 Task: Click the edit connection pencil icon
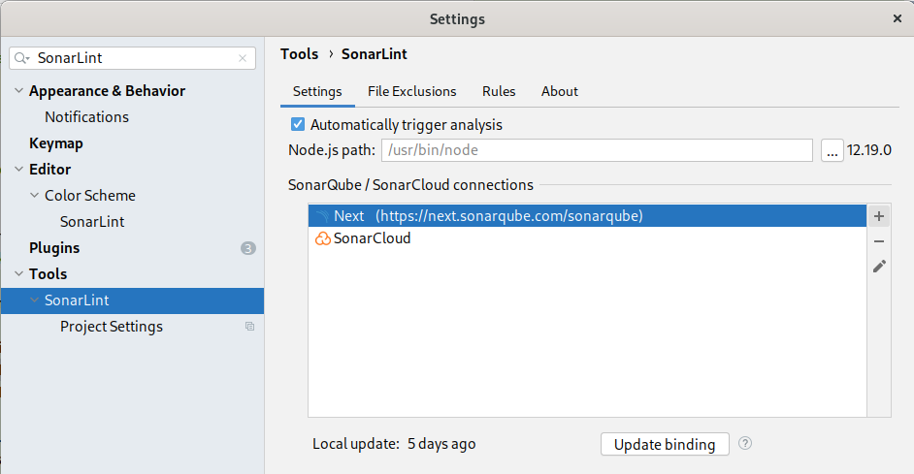coord(879,266)
